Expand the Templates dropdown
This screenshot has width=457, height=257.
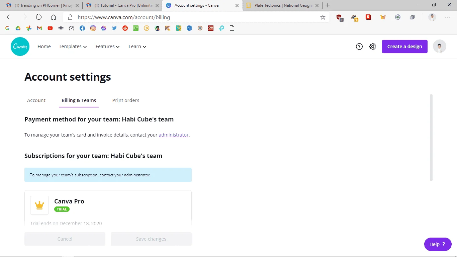[73, 47]
